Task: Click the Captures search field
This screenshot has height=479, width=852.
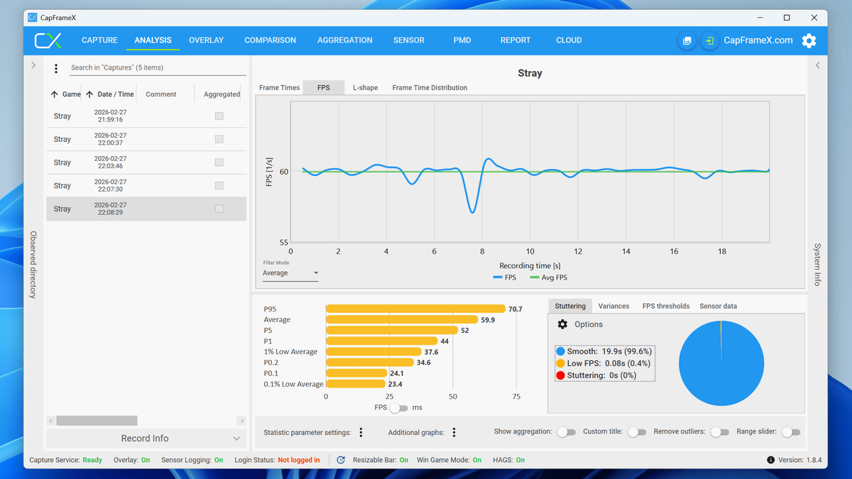Action: (x=156, y=68)
